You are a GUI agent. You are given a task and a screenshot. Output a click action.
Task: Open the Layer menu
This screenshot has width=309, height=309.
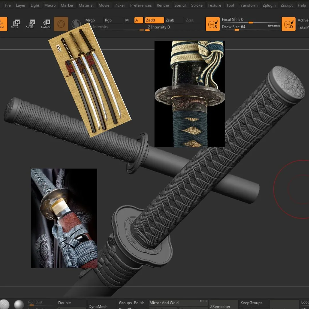pyautogui.click(x=21, y=5)
